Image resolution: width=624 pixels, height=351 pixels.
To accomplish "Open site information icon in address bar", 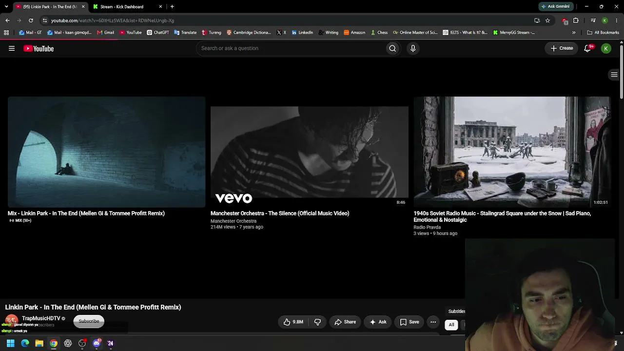I will 45,20.
